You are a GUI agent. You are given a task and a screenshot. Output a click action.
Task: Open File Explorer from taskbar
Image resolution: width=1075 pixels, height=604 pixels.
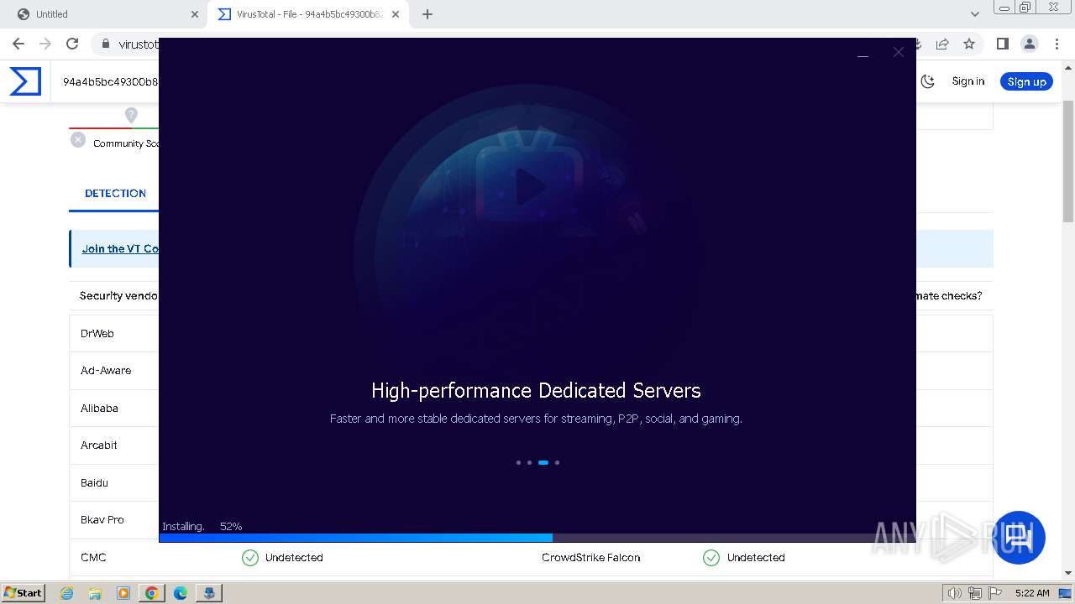[x=95, y=593]
